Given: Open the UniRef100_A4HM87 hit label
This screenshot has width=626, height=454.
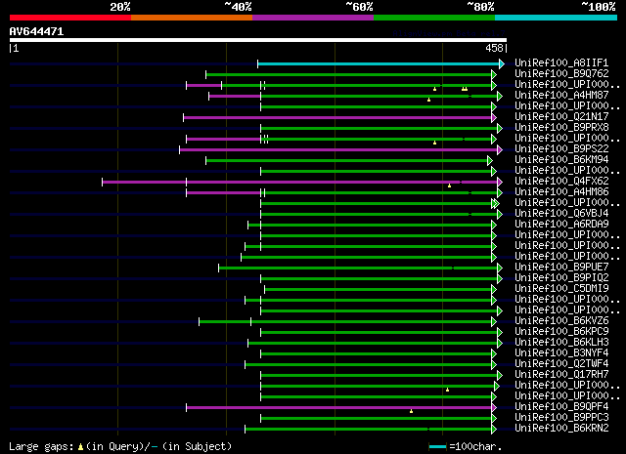Looking at the screenshot, I should click(561, 95).
